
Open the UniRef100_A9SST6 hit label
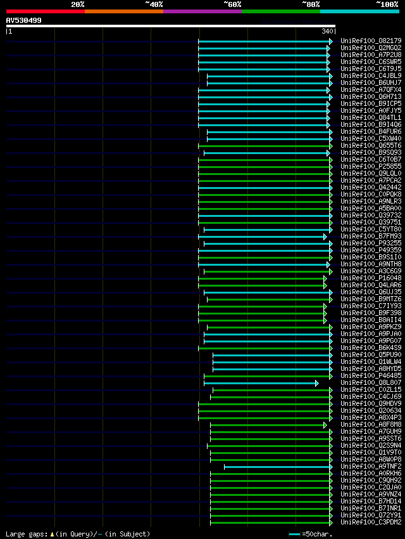click(371, 439)
